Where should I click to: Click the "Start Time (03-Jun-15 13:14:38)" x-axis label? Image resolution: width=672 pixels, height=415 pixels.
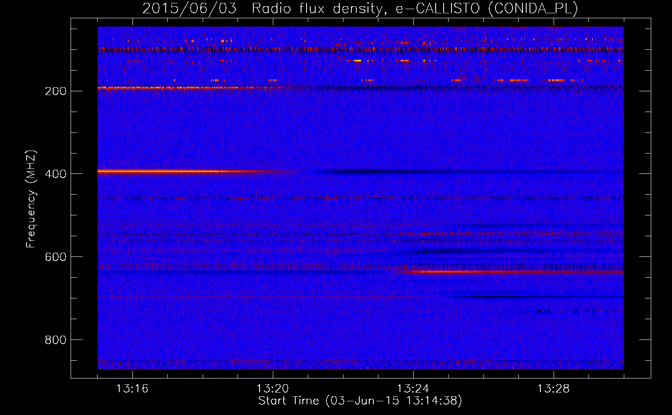[360, 401]
